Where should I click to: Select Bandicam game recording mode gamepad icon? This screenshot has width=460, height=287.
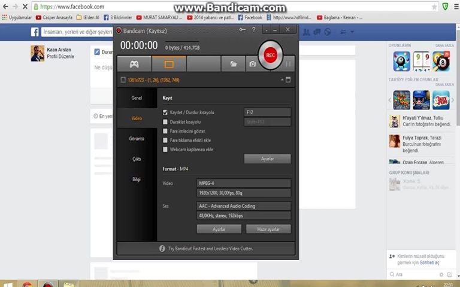click(x=134, y=64)
